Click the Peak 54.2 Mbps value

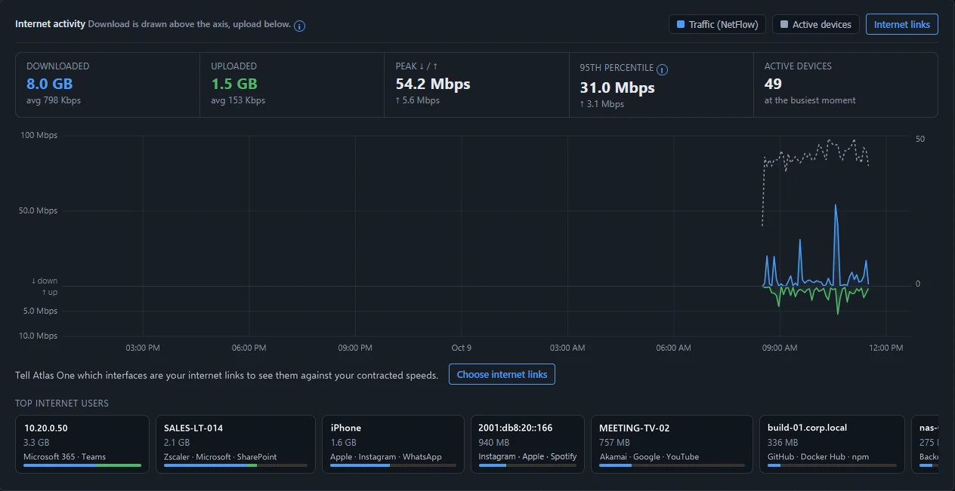click(x=433, y=84)
